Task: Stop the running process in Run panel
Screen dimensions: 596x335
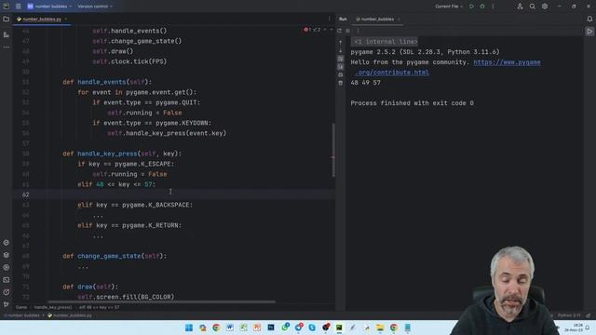Action: click(347, 31)
